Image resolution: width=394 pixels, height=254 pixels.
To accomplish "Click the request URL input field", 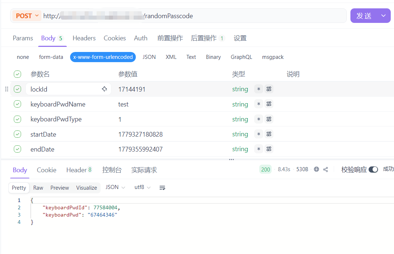I will (194, 16).
